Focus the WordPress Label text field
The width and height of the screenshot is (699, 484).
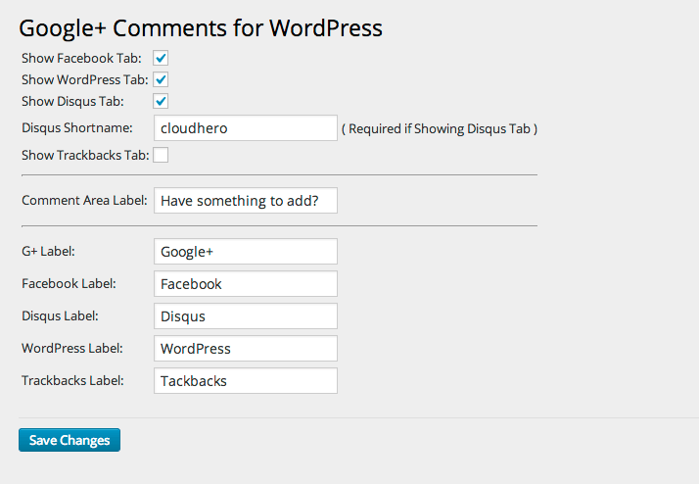(x=246, y=349)
